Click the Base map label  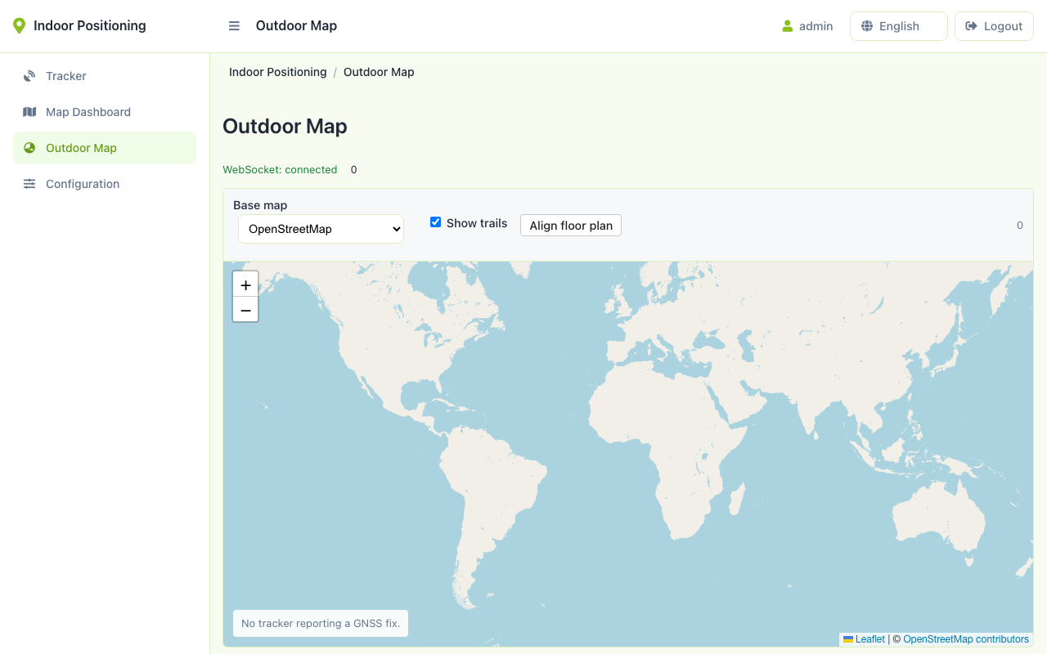coord(260,205)
